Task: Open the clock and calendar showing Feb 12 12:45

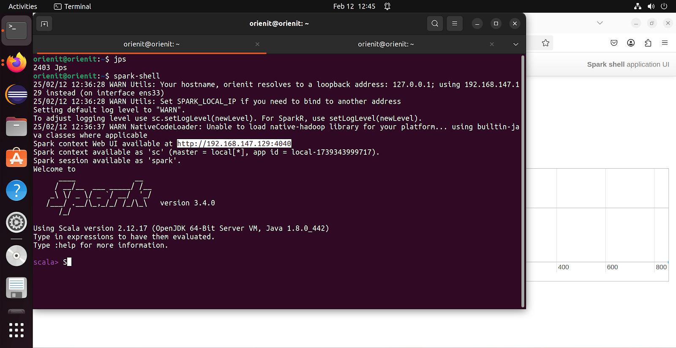Action: tap(354, 6)
